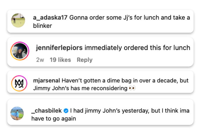
Task: Click the 2w timestamp
Action: (x=40, y=60)
